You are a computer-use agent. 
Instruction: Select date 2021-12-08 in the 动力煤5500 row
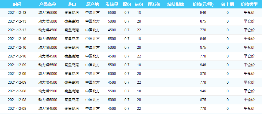(17, 91)
